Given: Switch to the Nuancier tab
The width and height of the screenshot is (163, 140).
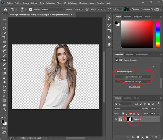Looking at the screenshot, I should pos(127,16).
